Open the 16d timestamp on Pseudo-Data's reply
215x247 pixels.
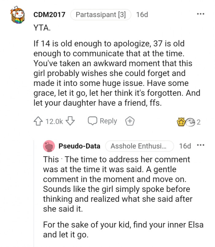[185, 146]
